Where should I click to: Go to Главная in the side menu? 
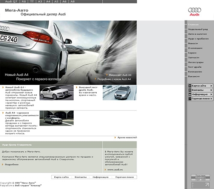point(193,24)
